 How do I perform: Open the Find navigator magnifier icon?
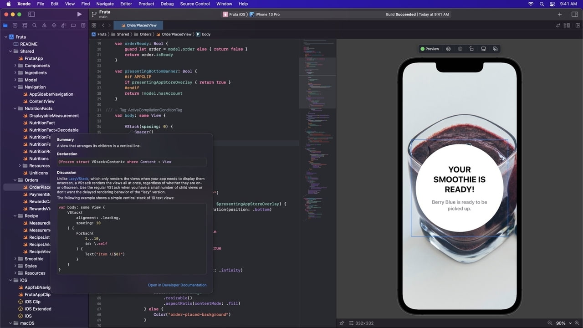(x=34, y=26)
